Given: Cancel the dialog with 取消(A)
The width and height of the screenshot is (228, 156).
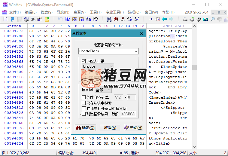Looking at the screenshot, I should 110,128.
